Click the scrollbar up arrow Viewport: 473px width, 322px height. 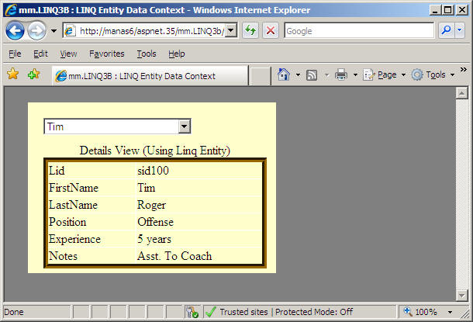pyautogui.click(x=462, y=93)
